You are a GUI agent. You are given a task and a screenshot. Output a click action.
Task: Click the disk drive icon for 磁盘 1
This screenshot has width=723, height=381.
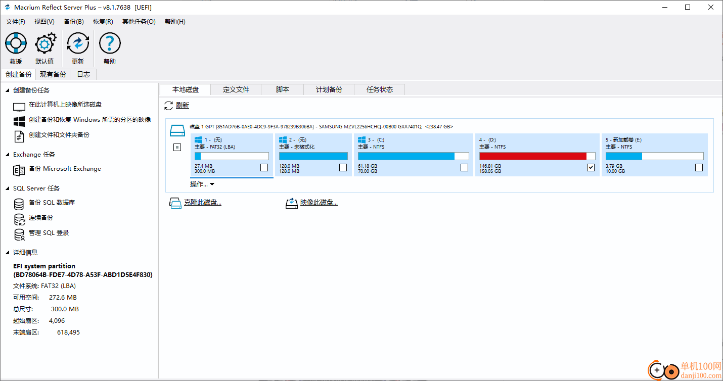[x=177, y=131]
